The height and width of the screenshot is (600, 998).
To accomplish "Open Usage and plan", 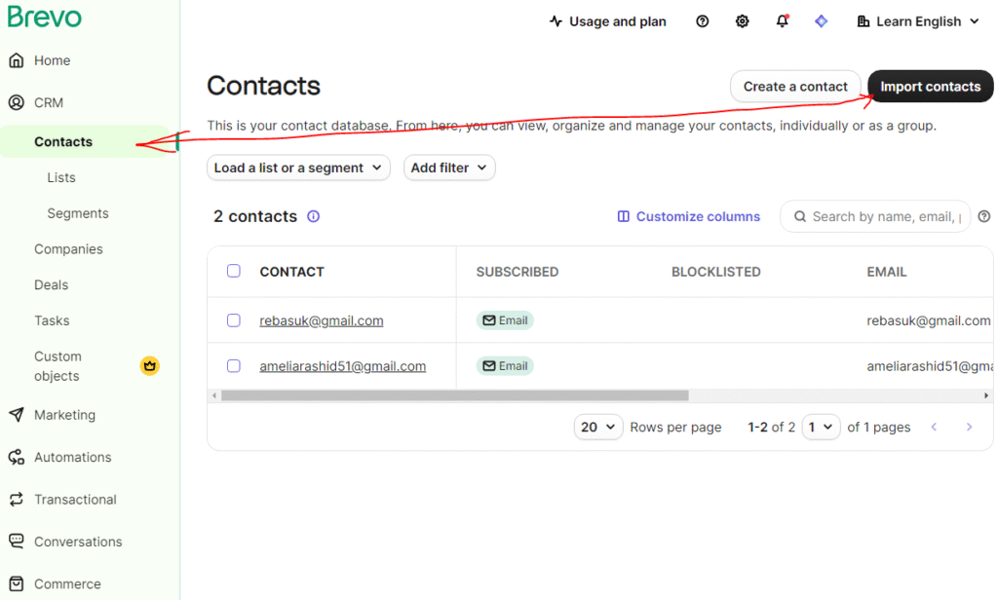I will [x=608, y=21].
